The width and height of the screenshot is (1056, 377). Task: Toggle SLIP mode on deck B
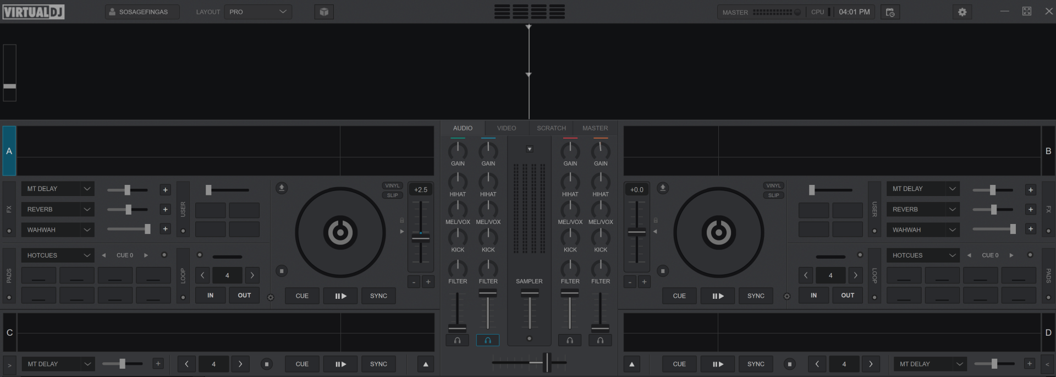coord(773,195)
